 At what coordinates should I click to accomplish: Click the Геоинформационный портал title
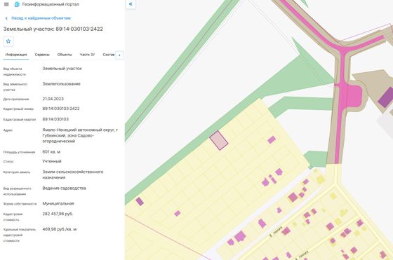pyautogui.click(x=51, y=4)
